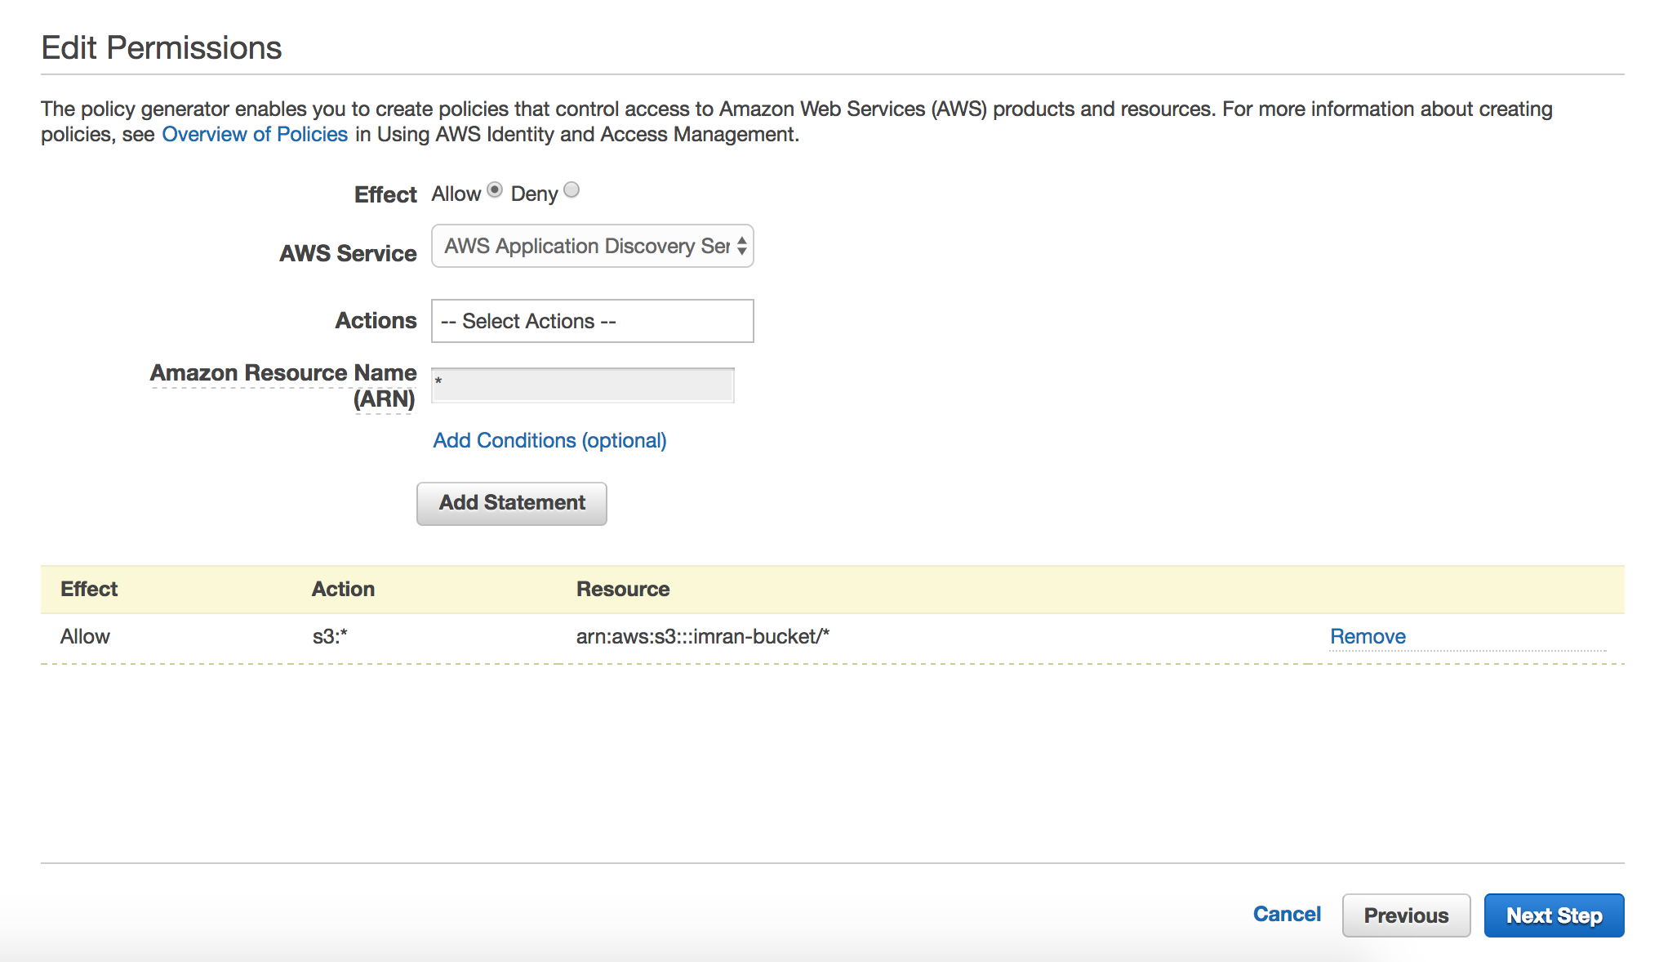
Task: Proceed with the Next Step button
Action: [1554, 915]
